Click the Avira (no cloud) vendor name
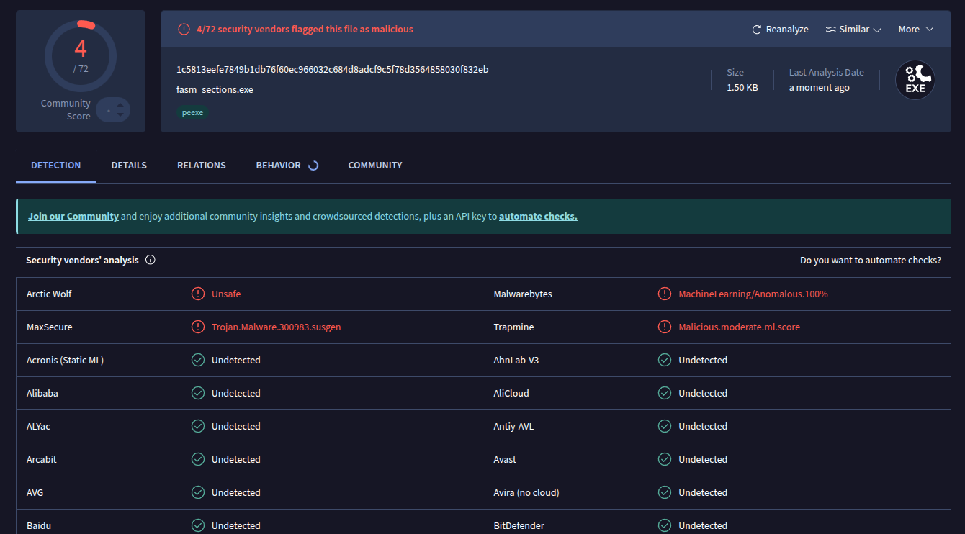Viewport: 965px width, 534px height. (526, 492)
